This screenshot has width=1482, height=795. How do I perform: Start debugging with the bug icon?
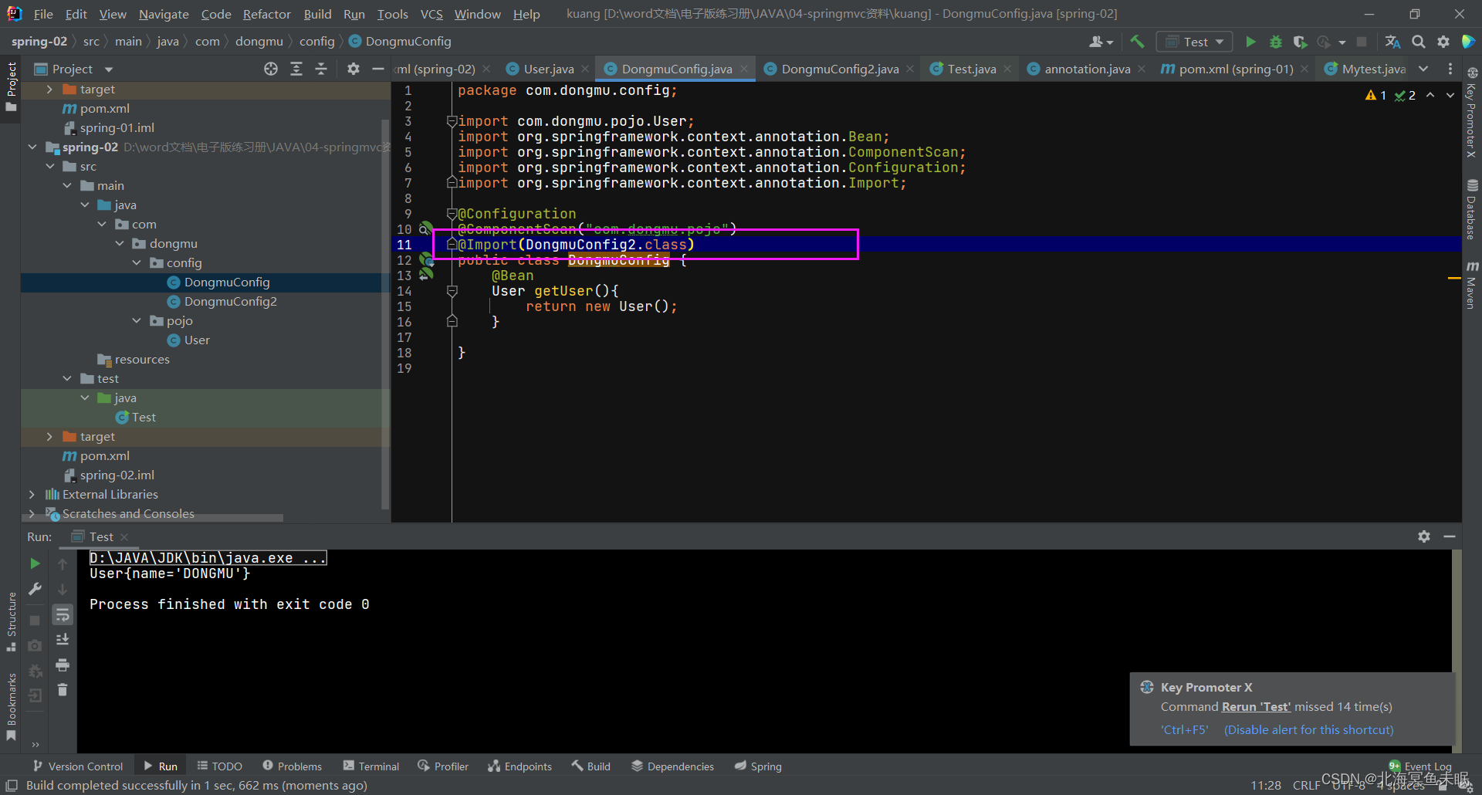(x=1275, y=42)
